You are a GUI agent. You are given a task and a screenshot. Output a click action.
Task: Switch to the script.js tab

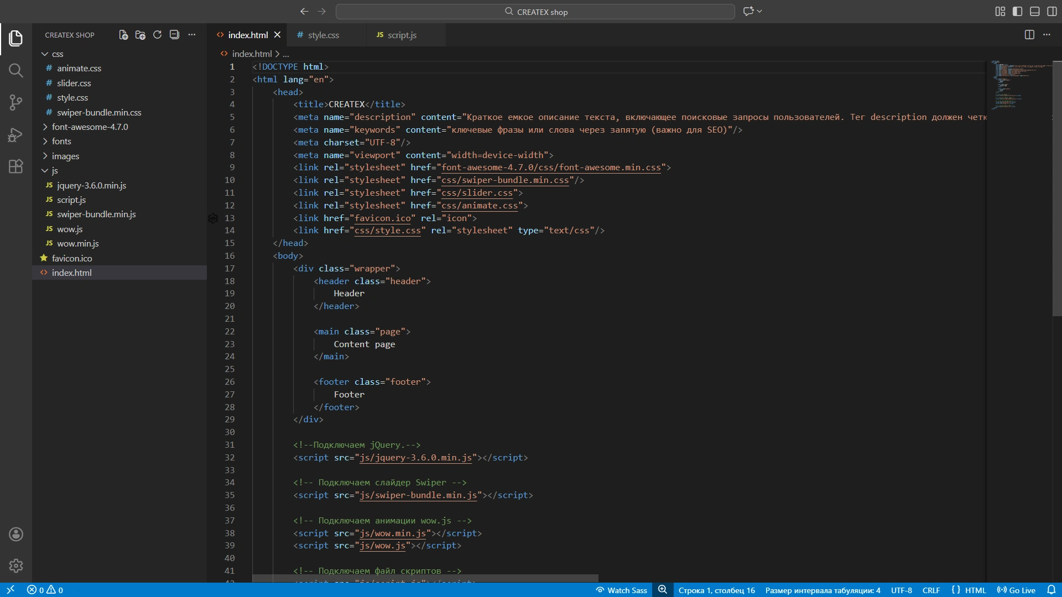[402, 35]
